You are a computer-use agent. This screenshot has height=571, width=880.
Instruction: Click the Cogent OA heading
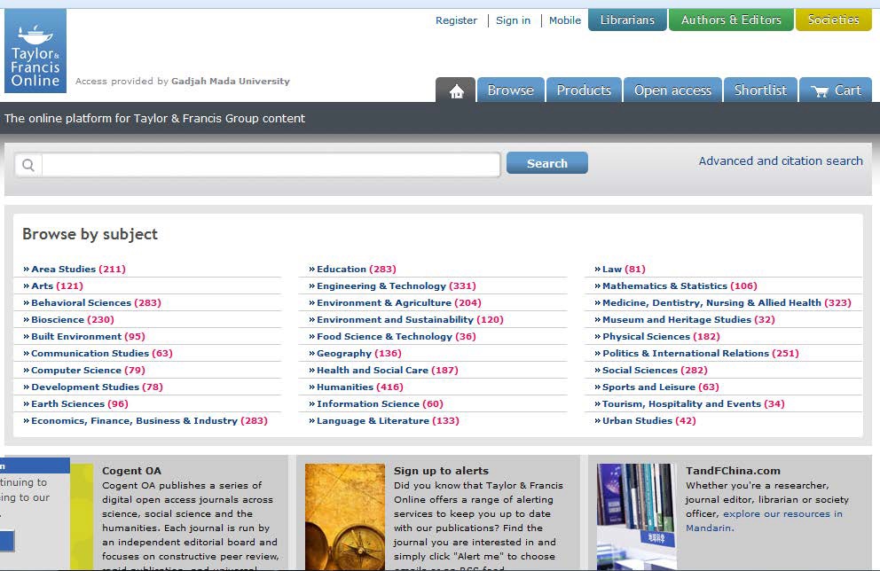point(131,471)
